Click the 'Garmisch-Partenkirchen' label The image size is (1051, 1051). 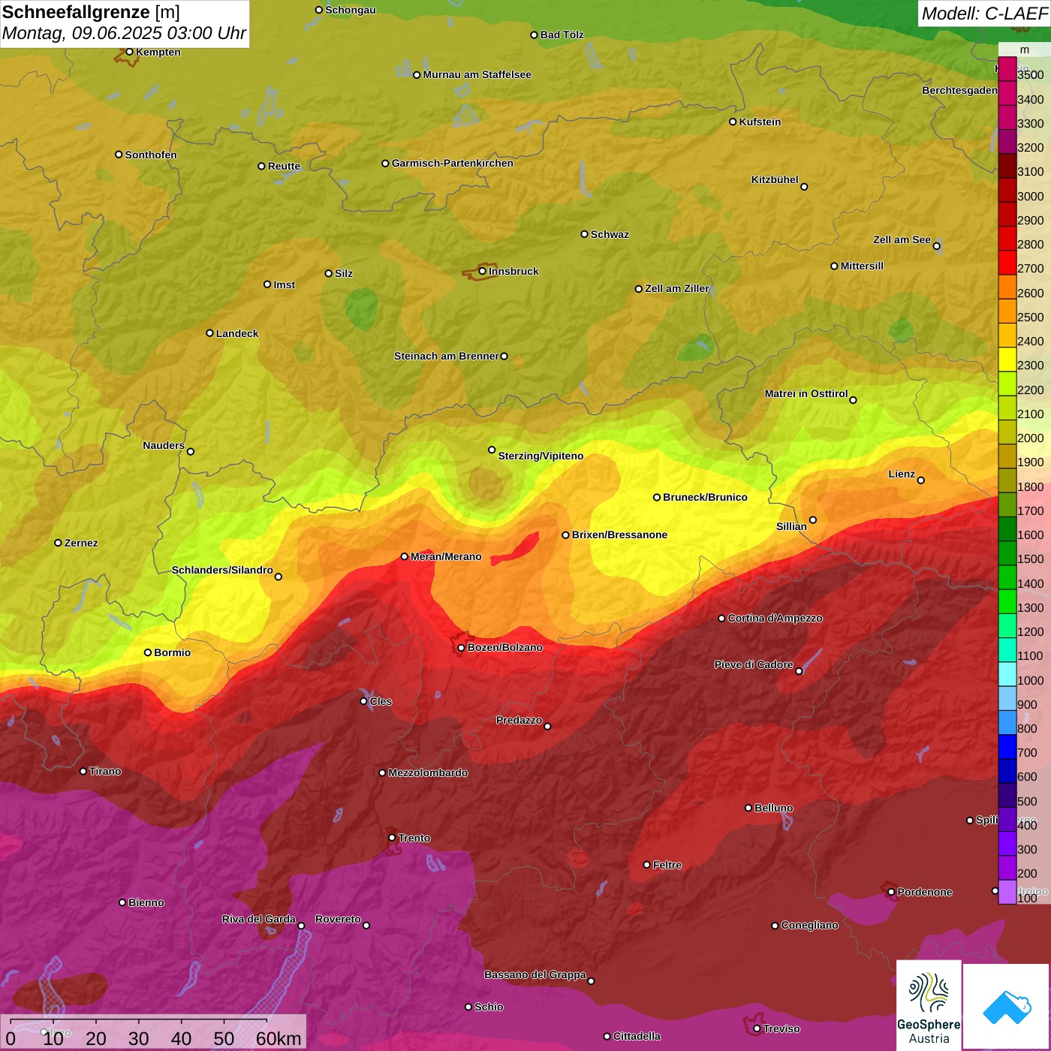click(453, 163)
